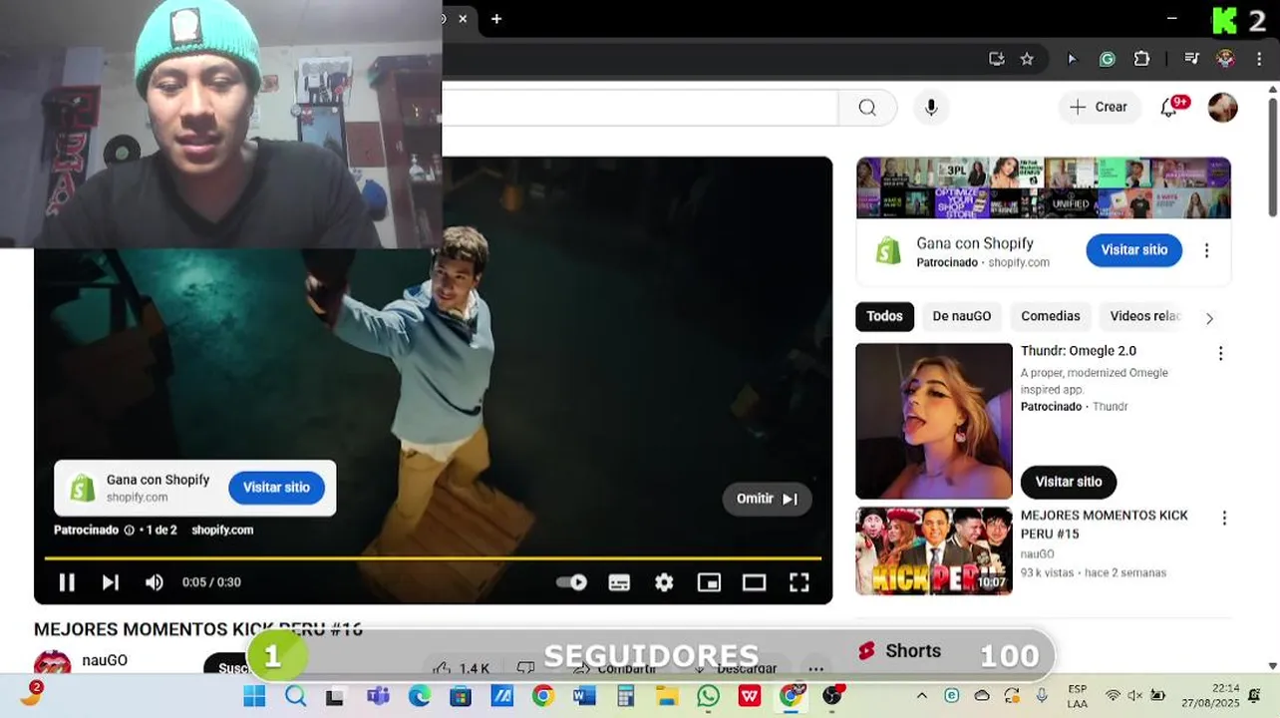
Task: Select the De nauGO filter chip
Action: (x=962, y=316)
